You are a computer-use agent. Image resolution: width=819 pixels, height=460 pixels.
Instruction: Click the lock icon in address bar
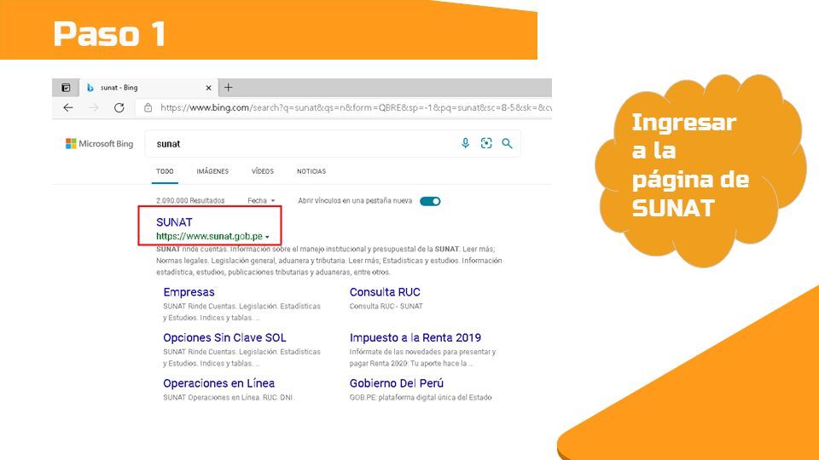(148, 107)
